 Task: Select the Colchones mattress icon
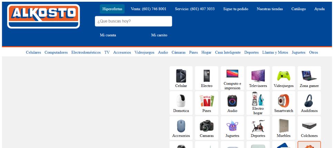(x=309, y=126)
